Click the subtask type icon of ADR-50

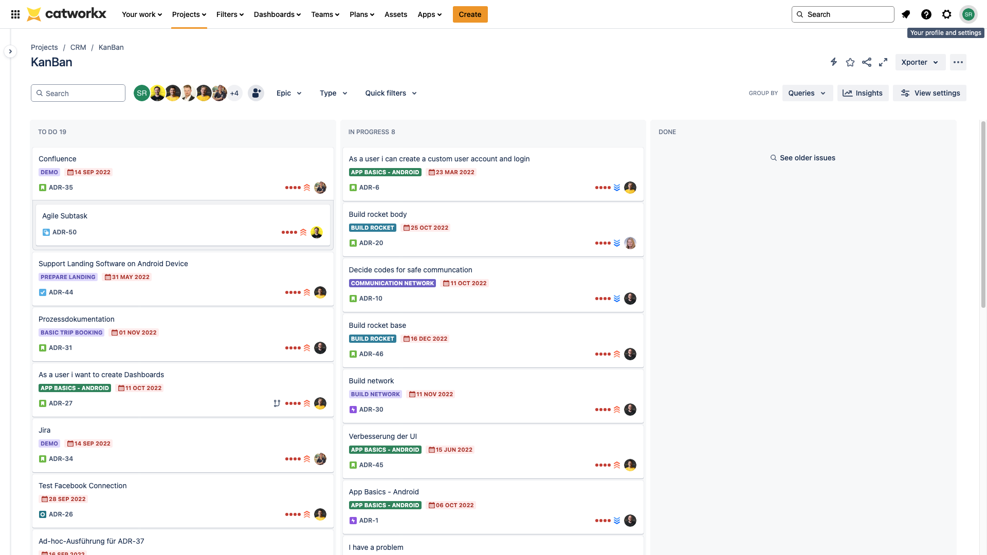click(46, 232)
